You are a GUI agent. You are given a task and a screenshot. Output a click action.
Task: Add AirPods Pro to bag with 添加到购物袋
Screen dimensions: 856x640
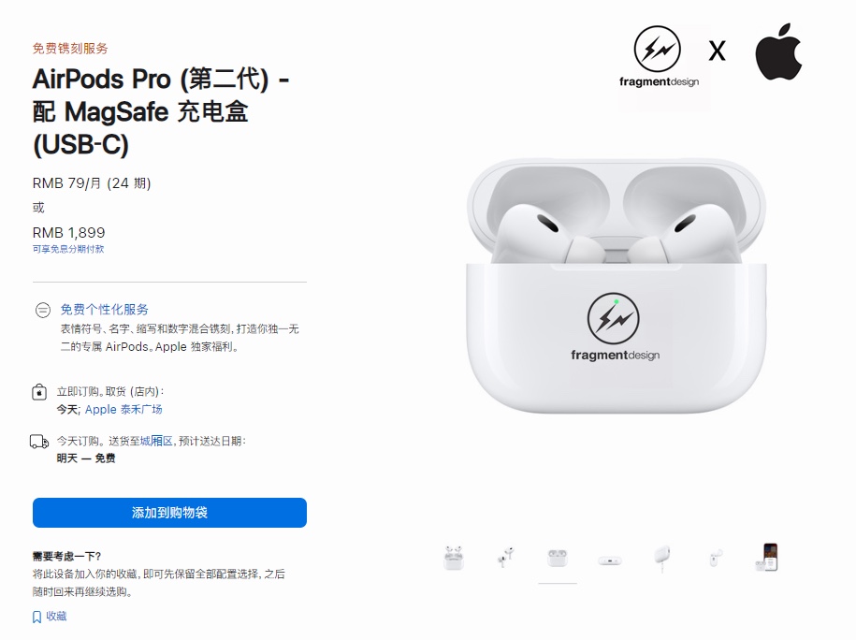click(x=169, y=512)
